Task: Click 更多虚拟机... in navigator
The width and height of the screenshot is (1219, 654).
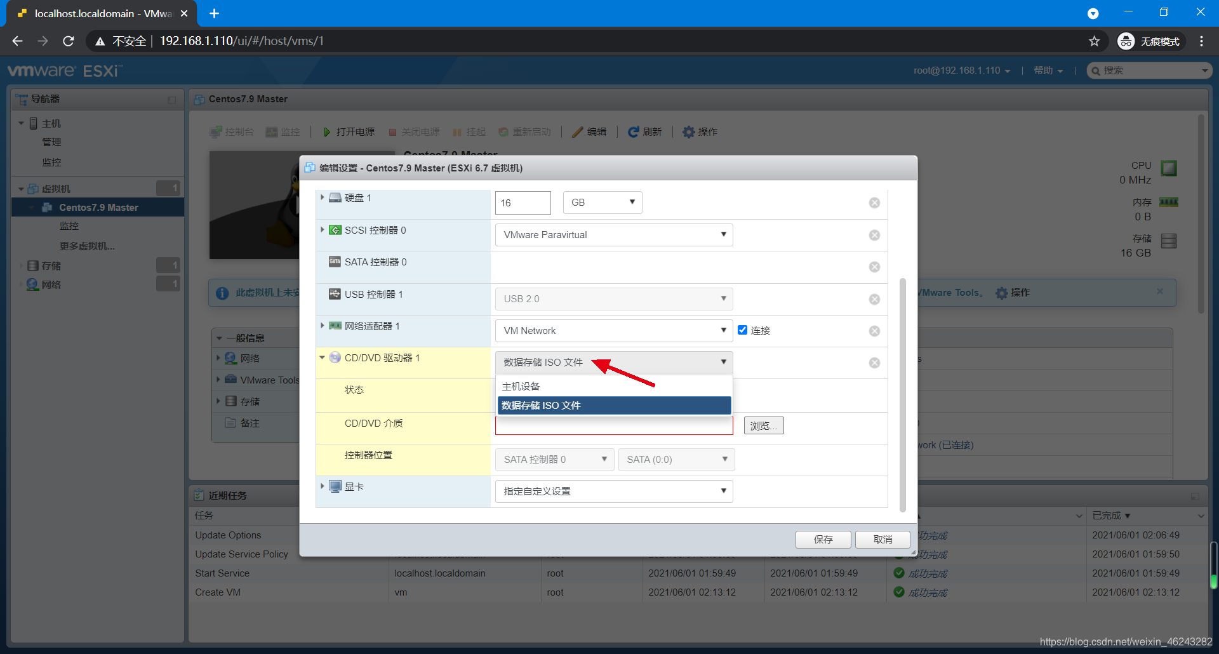Action: 87,246
